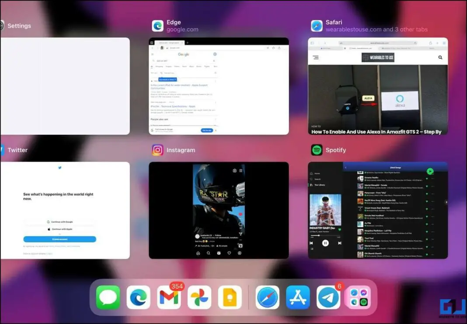Viewport: 467px width, 324px height.
Task: Launch Telegram from the dock
Action: click(328, 297)
